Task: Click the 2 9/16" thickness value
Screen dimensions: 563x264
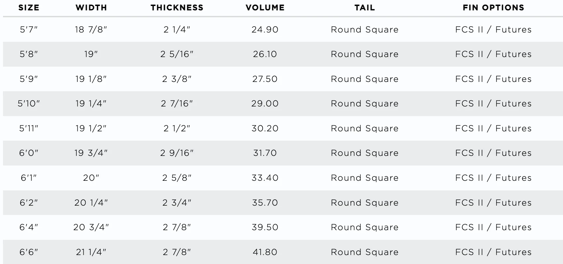Action: (177, 153)
